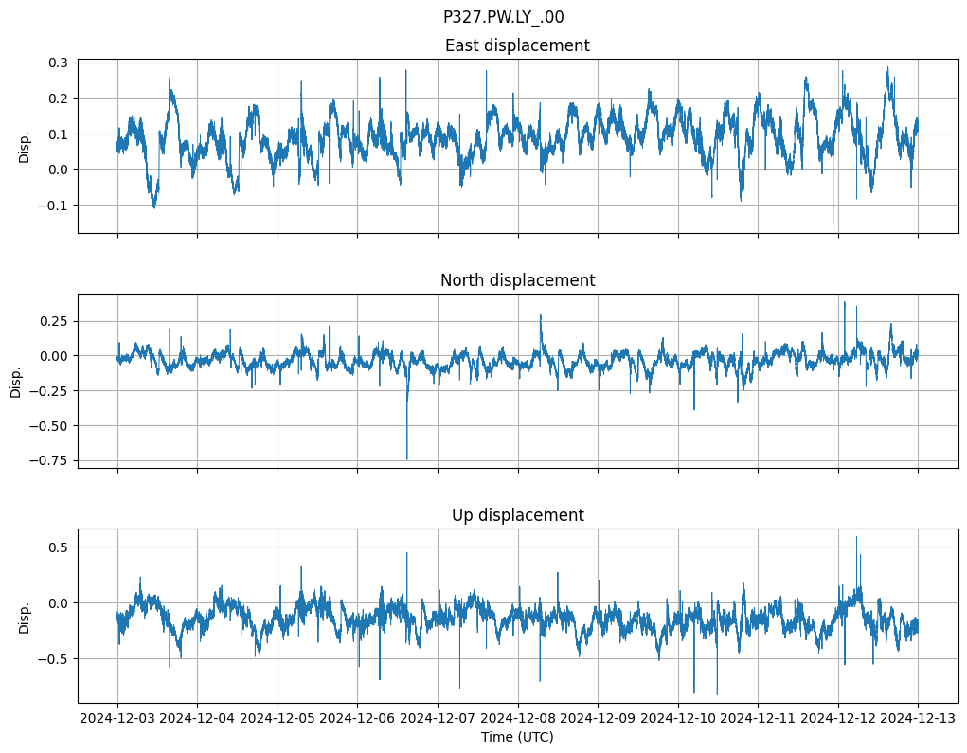Click the 0.3 tick on East plot
This screenshot has height=753, width=967.
pyautogui.click(x=57, y=63)
